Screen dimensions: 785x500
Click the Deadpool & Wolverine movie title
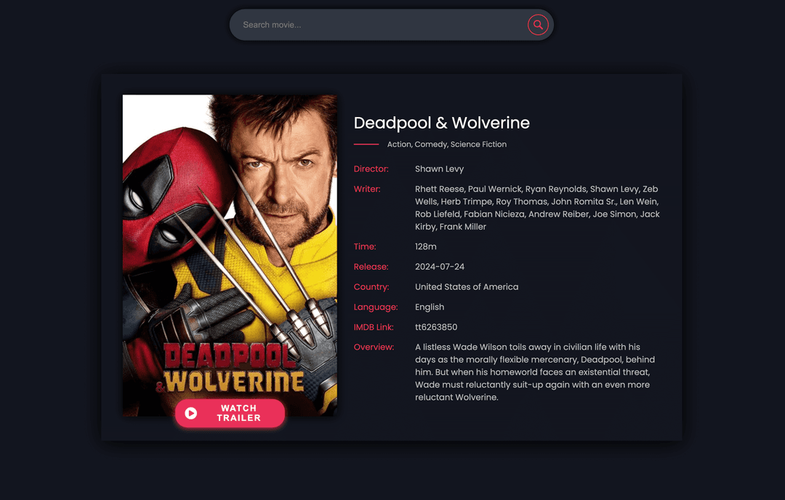click(442, 123)
